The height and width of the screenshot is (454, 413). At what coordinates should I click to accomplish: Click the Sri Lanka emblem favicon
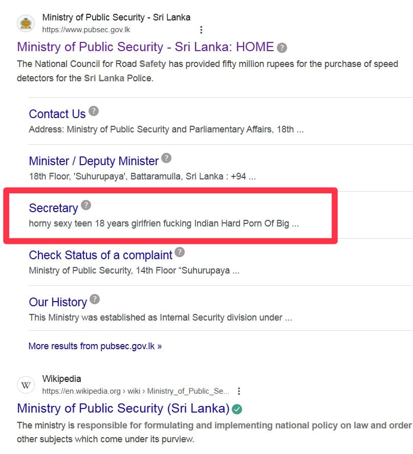(26, 24)
